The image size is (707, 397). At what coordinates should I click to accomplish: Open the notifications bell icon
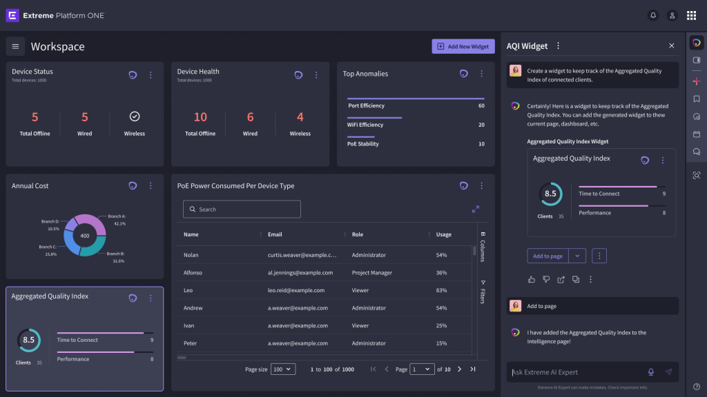pos(653,15)
